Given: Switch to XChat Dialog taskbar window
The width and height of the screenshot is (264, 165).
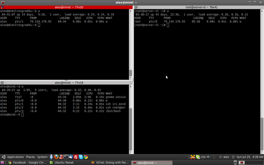Looking at the screenshot, I should click(110, 162).
